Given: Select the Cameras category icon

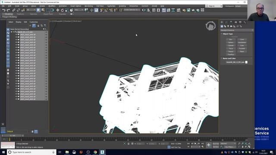Looking at the screenshot, I should point(231,26).
